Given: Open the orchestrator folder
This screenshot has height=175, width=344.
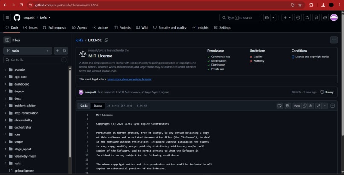Looking at the screenshot, I should pos(23,127).
